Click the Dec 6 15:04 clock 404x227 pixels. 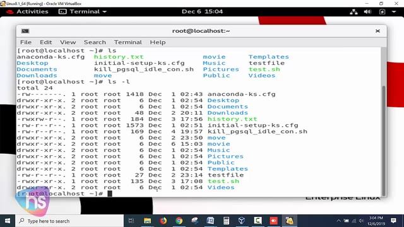tap(202, 11)
